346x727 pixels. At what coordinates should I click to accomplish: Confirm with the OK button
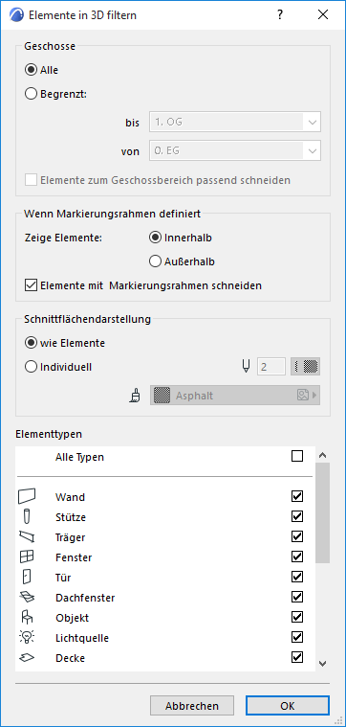coord(288,706)
